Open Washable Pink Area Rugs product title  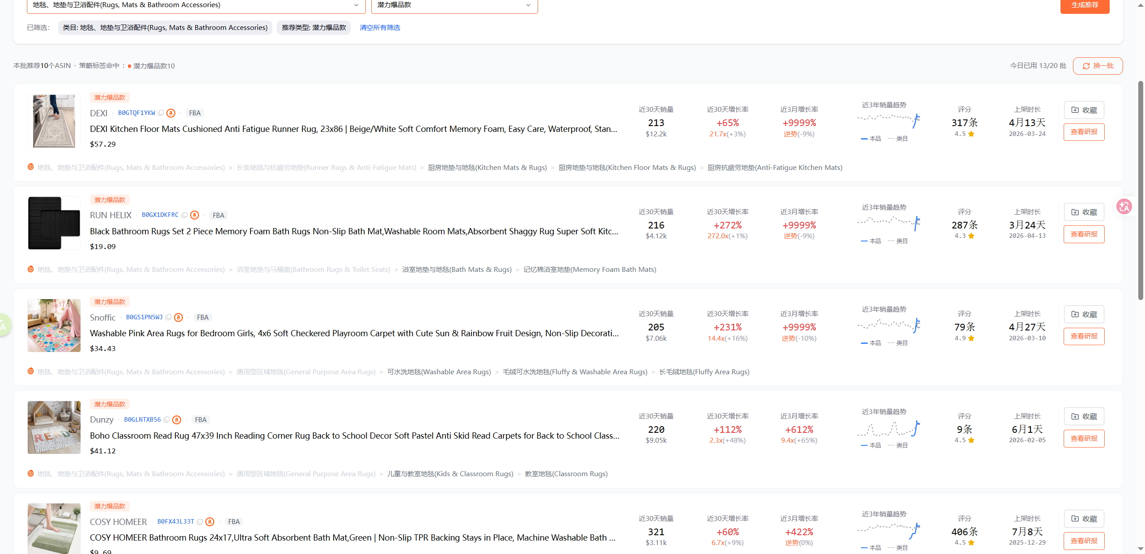354,334
